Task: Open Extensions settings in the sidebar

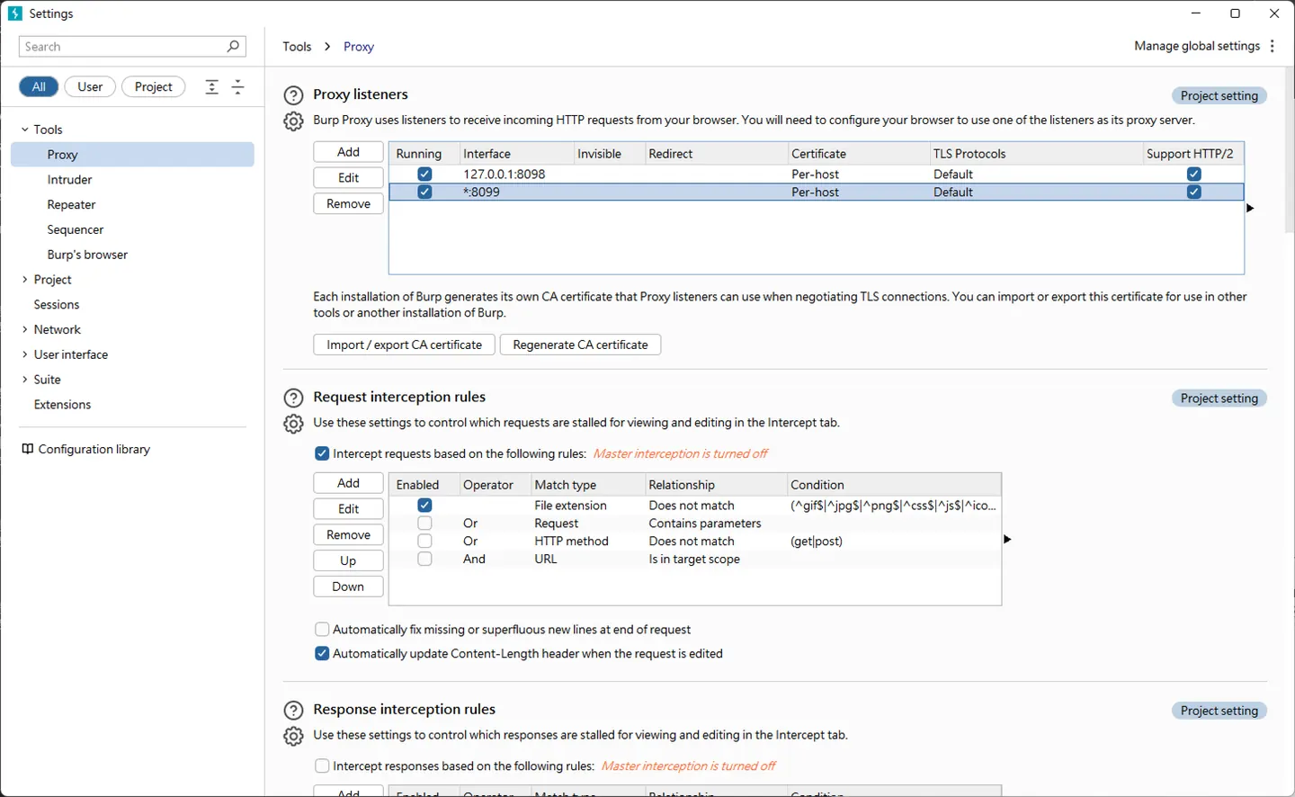Action: click(62, 405)
